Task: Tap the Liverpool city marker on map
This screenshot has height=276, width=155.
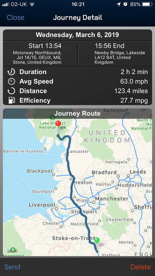Action: (56, 208)
